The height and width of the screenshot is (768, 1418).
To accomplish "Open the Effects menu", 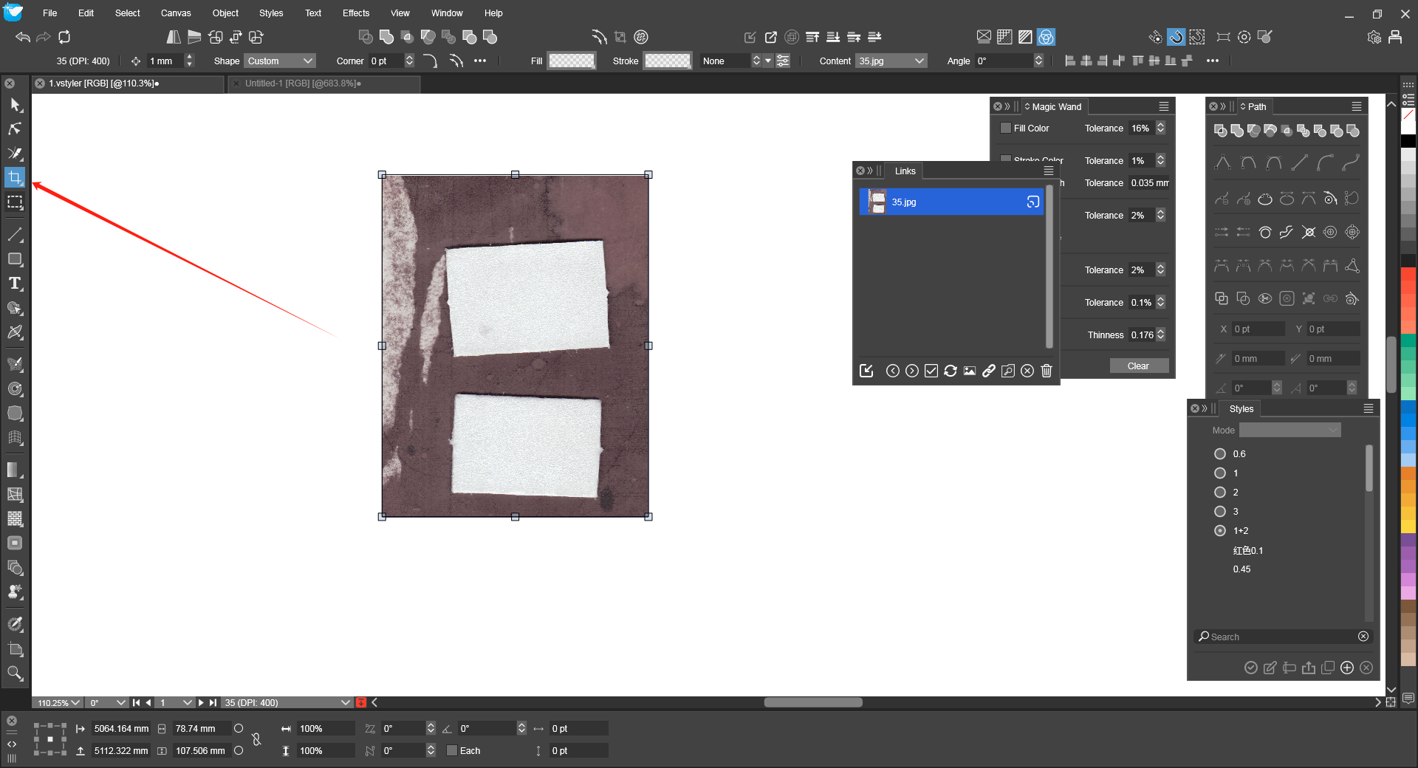I will [x=355, y=13].
